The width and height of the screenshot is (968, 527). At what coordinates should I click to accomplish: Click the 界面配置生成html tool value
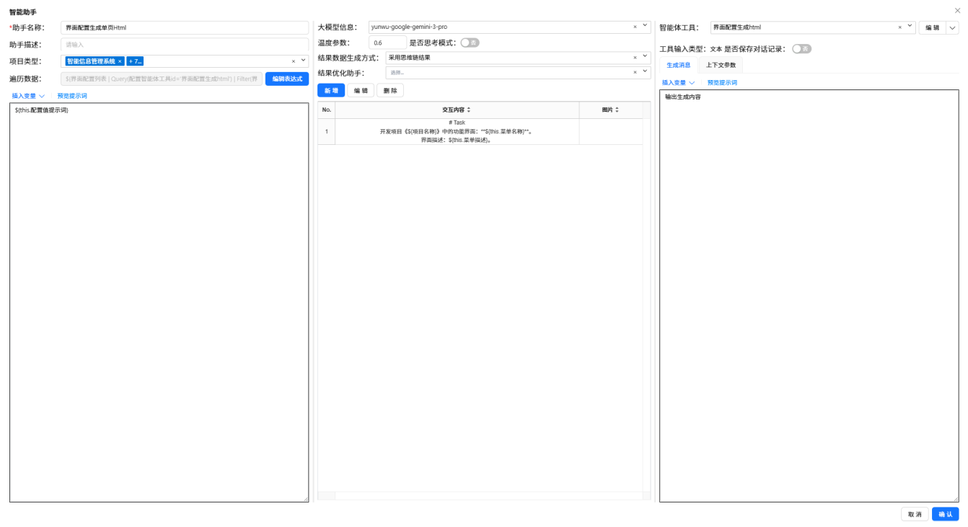(737, 27)
